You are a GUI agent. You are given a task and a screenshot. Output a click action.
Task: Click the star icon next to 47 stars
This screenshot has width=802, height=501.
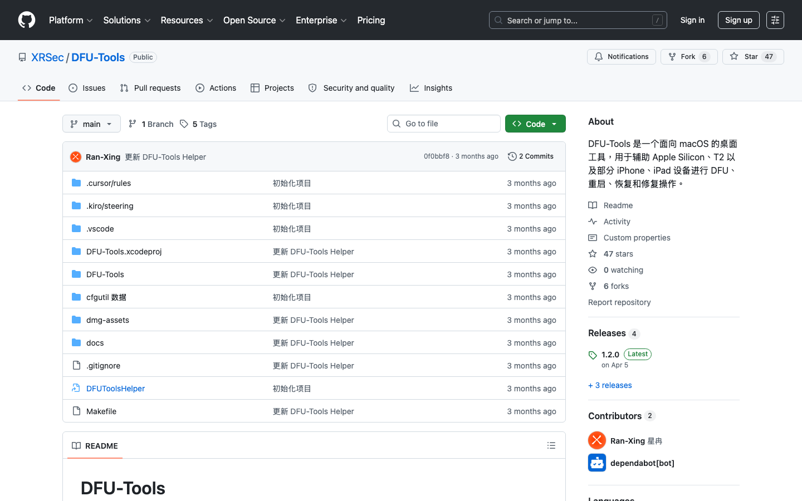593,254
